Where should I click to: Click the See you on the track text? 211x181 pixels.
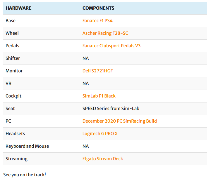click(25, 175)
